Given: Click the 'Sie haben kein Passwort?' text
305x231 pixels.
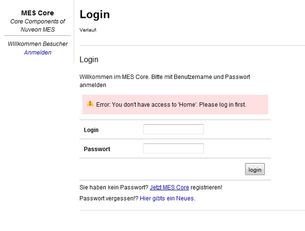Looking at the screenshot, I should [x=114, y=187].
